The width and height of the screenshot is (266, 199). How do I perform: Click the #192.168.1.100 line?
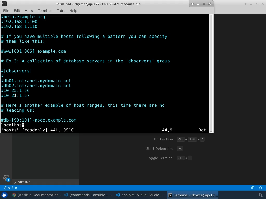(x=19, y=22)
